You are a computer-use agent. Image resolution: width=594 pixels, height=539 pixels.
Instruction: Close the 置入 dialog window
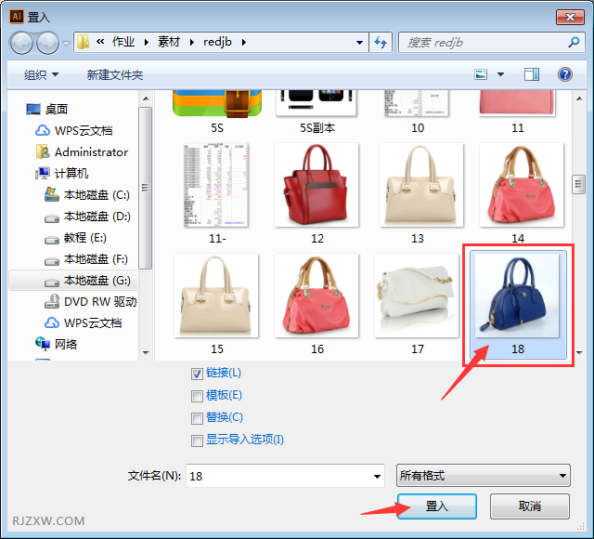pos(570,17)
